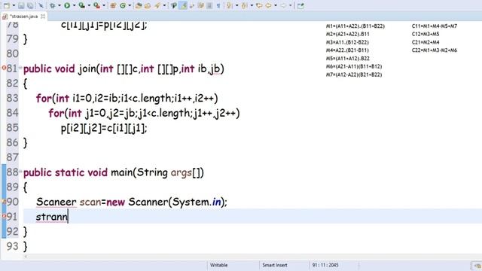Expand the Run configurations dropdown arrow

coord(74,5)
